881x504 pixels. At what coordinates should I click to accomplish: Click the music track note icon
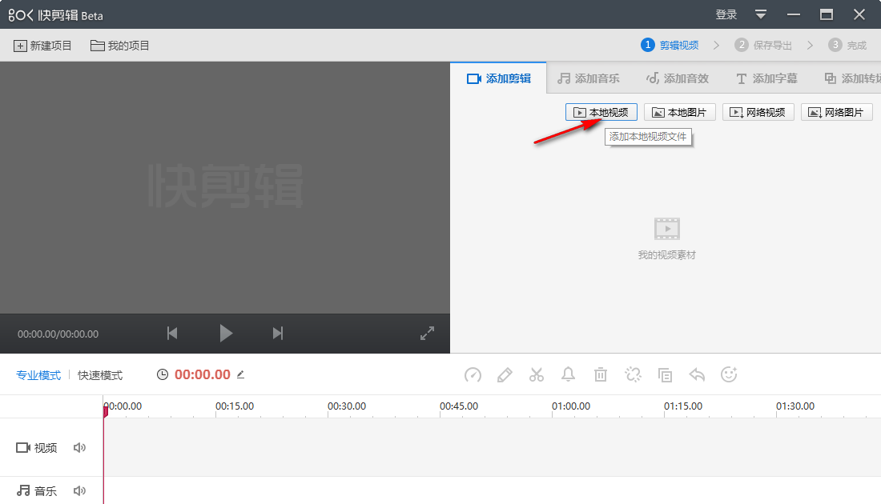point(23,490)
